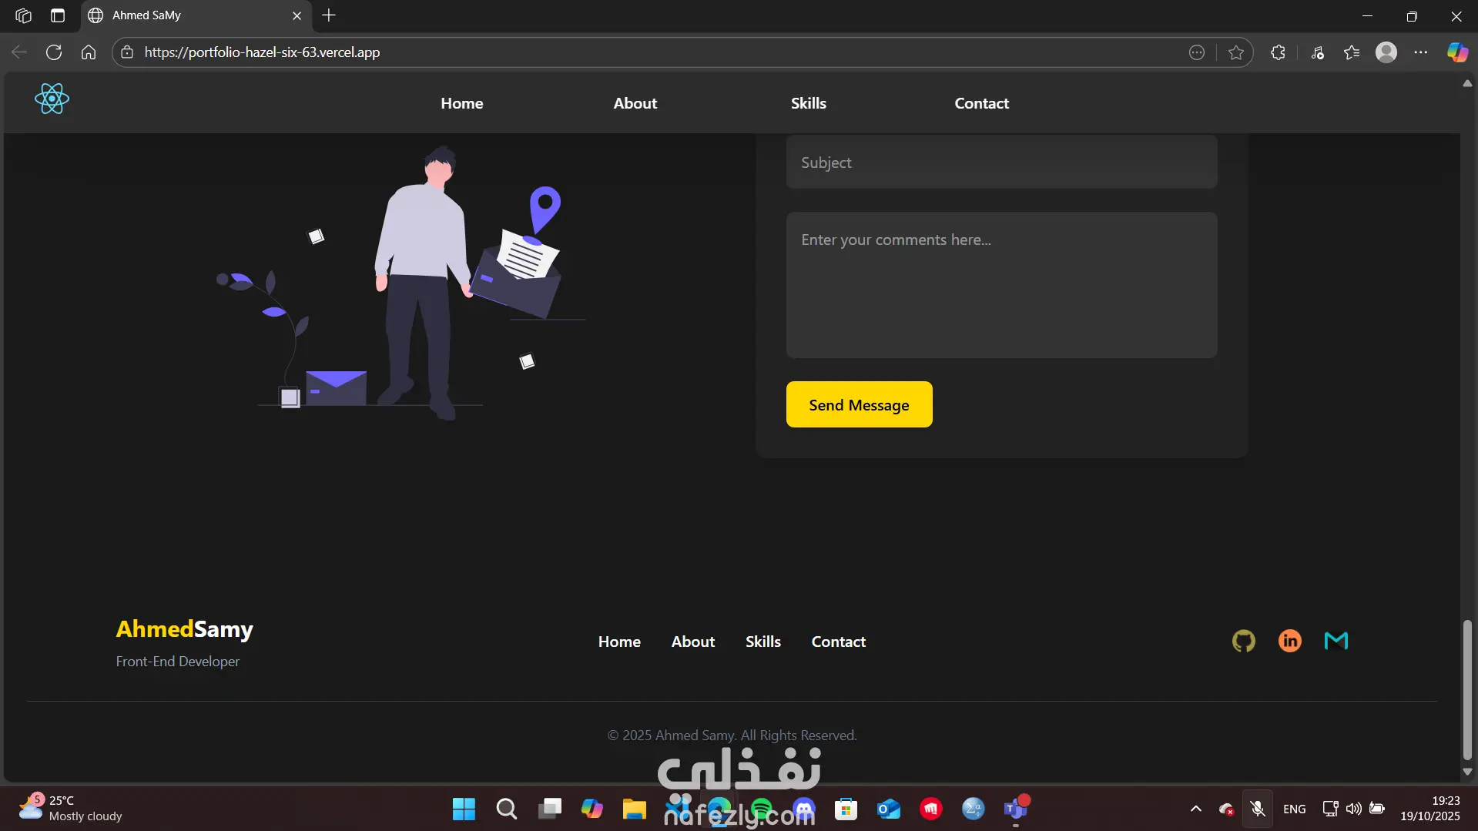Open the Windows Start menu

[x=464, y=809]
